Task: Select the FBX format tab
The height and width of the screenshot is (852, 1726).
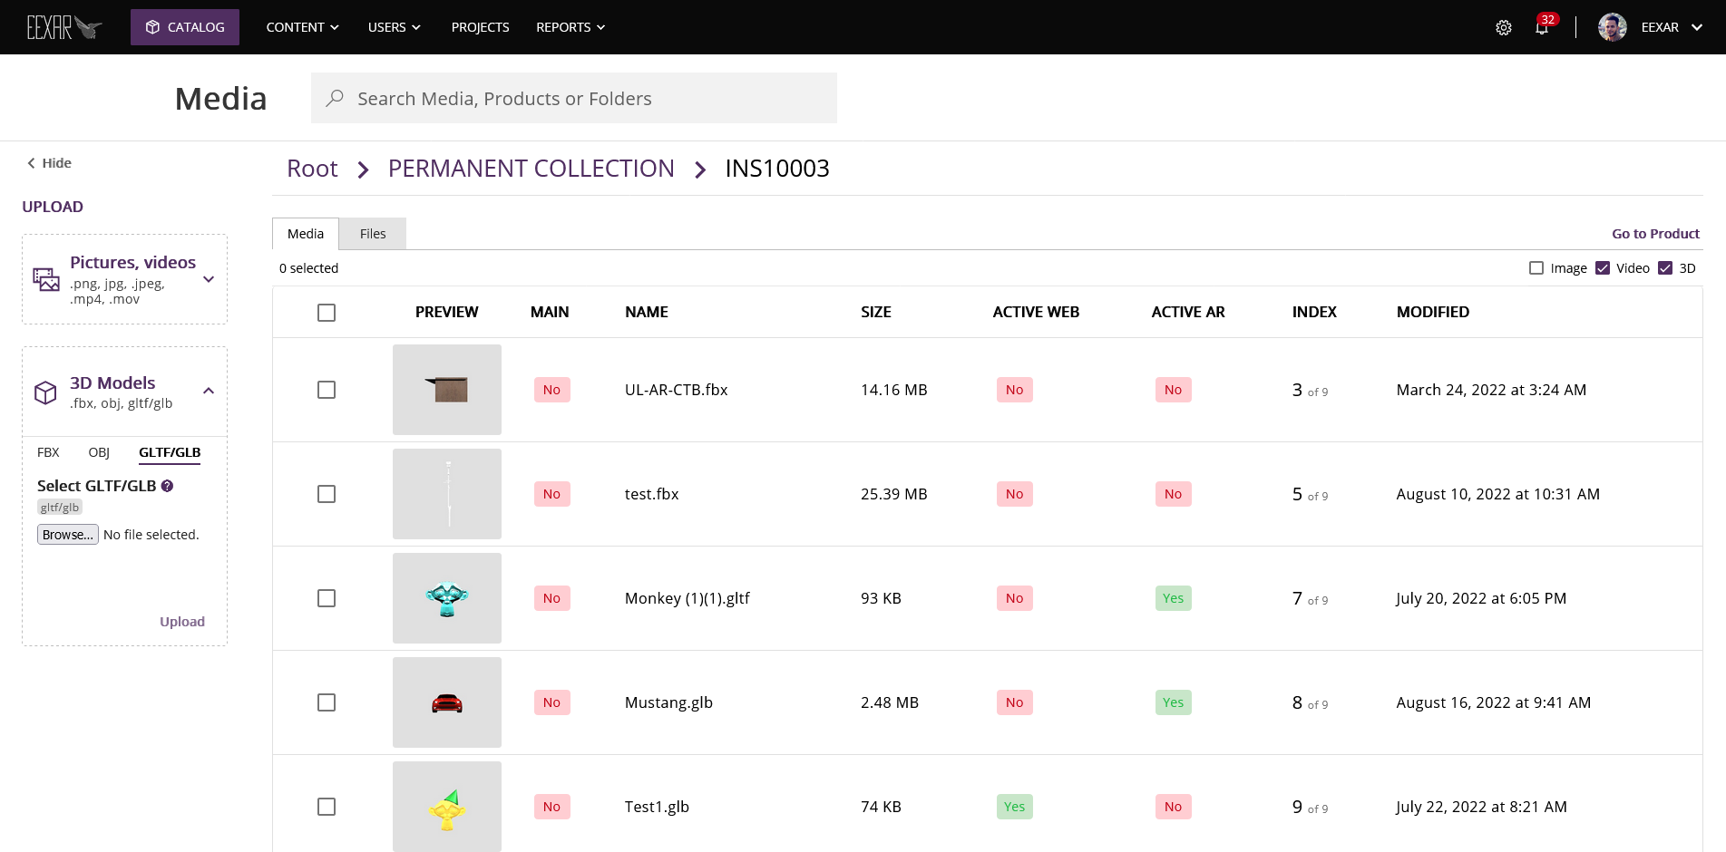Action: (48, 452)
